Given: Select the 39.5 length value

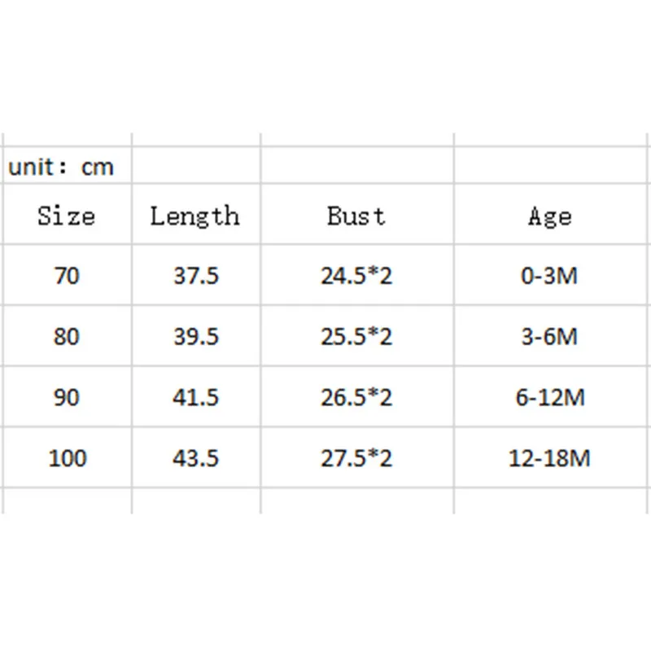Looking at the screenshot, I should (x=196, y=336).
